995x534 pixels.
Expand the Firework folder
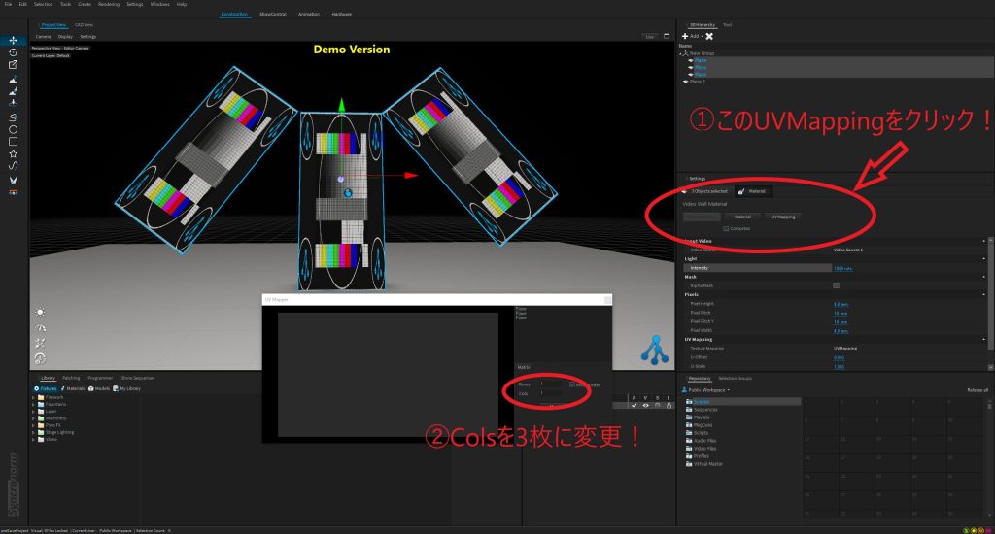tap(34, 397)
